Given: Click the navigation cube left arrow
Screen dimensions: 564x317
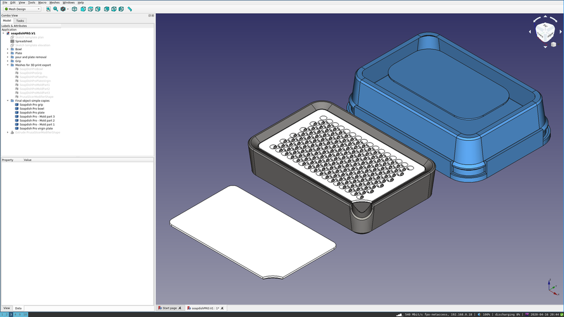Looking at the screenshot, I should coord(530,31).
